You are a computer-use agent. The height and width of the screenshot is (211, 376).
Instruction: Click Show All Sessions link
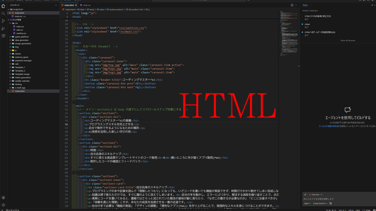(x=347, y=41)
